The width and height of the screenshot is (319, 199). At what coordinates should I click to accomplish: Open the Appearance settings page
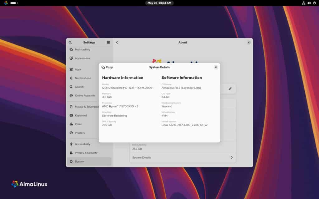pos(89,58)
